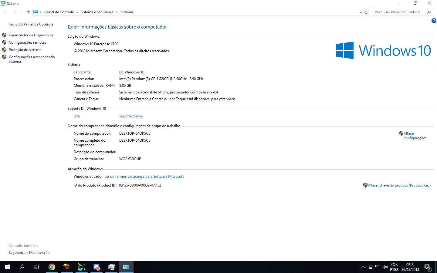Click the back navigation arrow
The width and height of the screenshot is (437, 273).
[x=6, y=12]
